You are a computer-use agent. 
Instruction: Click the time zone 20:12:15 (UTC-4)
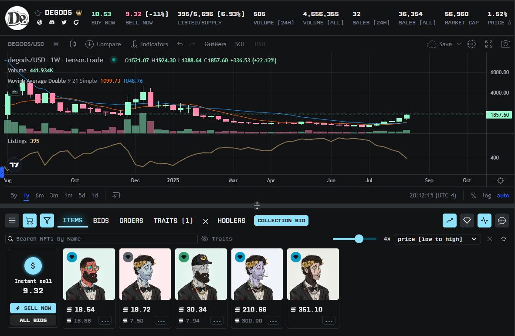[x=433, y=195]
